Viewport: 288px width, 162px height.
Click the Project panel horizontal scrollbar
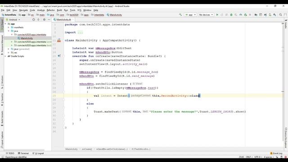(x=24, y=150)
